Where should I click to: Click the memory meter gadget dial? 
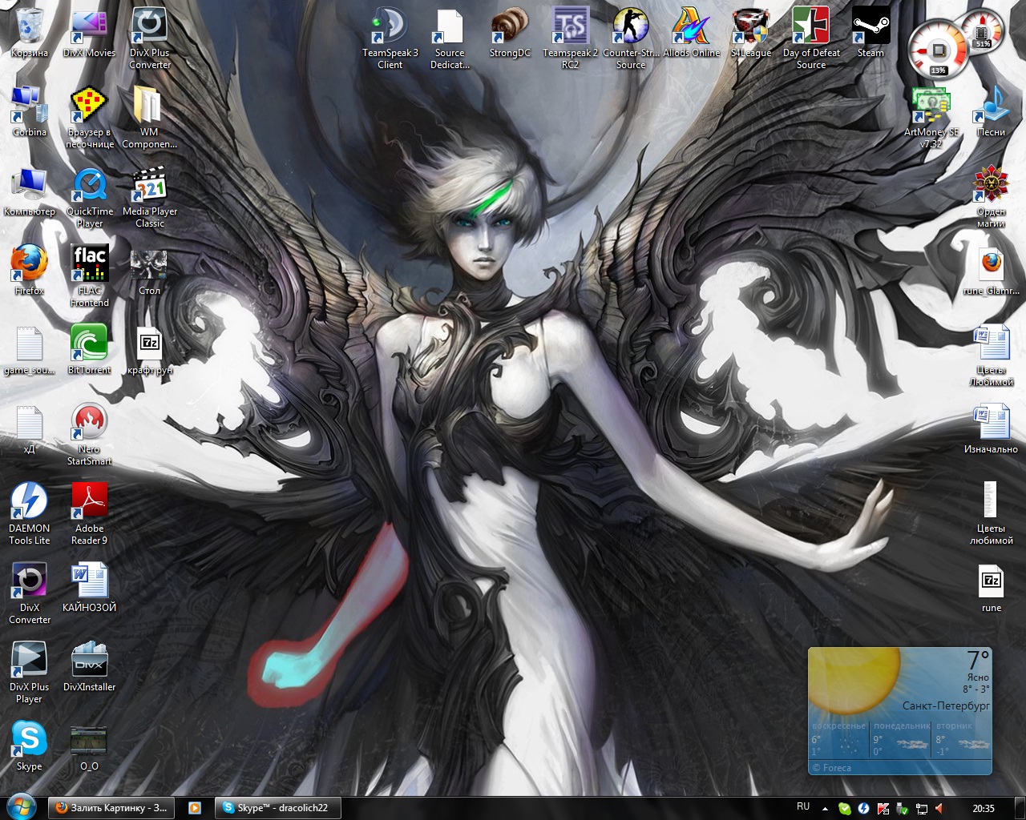983,30
